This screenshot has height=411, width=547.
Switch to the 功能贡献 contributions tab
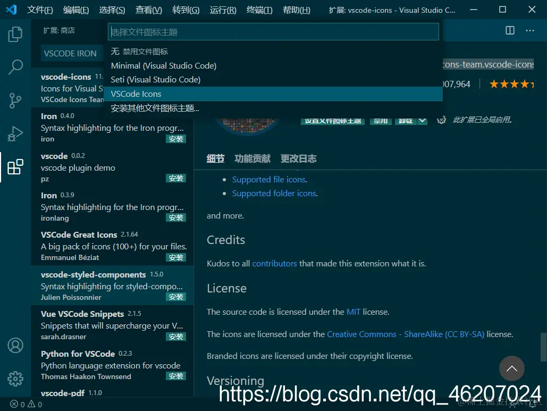253,158
